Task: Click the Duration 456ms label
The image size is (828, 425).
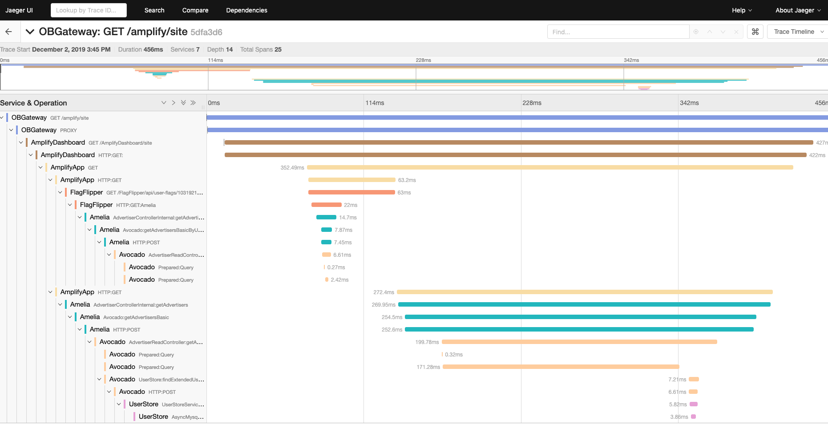Action: pos(141,49)
